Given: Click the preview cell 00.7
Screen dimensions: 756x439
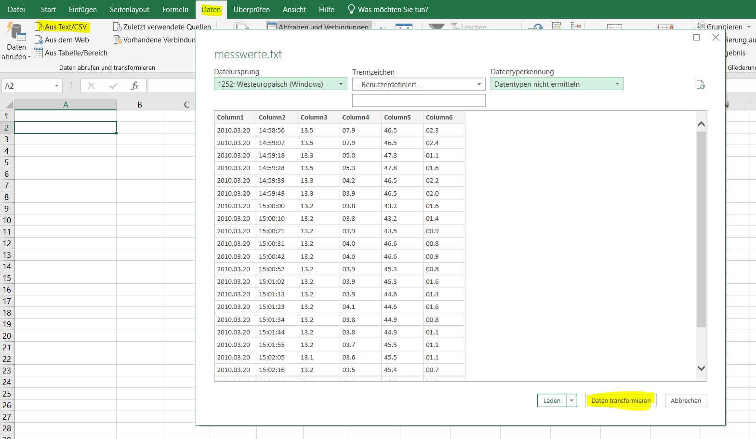Looking at the screenshot, I should pyautogui.click(x=444, y=370).
